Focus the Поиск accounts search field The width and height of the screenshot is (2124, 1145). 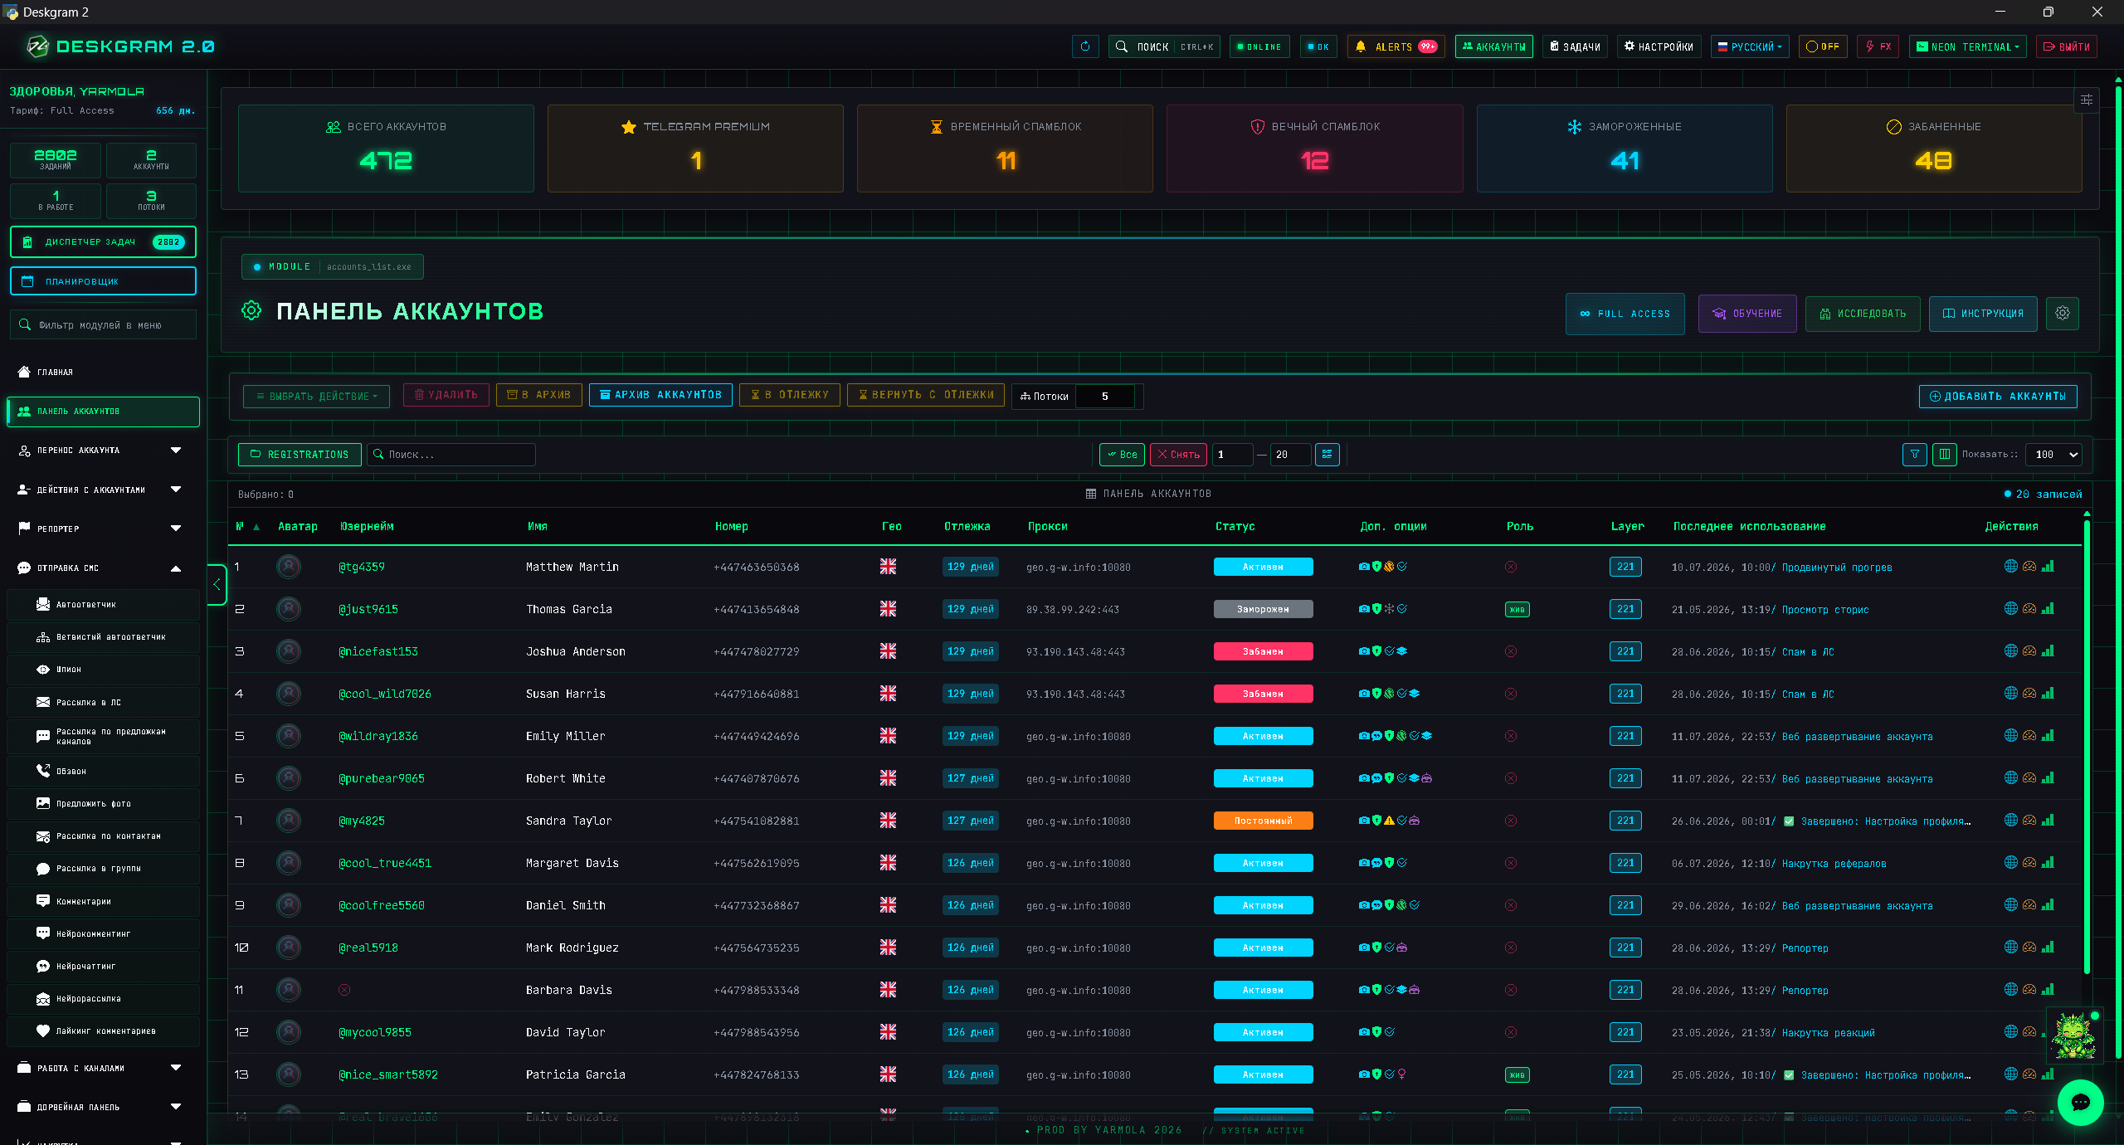tap(451, 454)
